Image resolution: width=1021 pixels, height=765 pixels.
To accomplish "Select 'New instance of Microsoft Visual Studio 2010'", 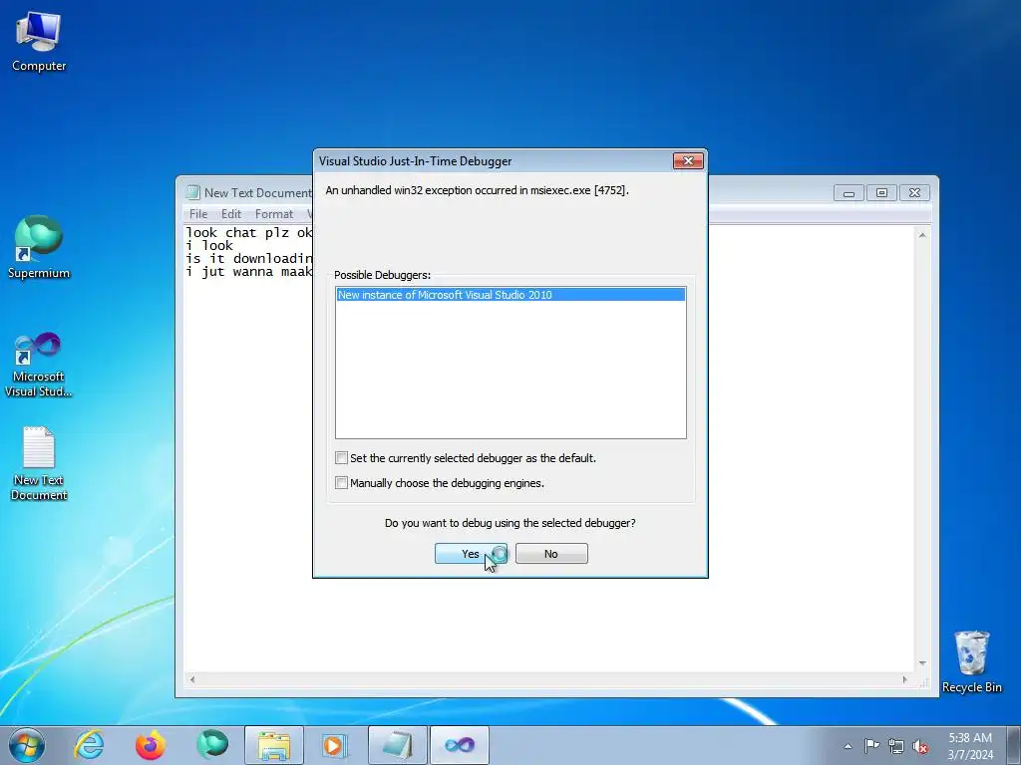I will pyautogui.click(x=510, y=295).
